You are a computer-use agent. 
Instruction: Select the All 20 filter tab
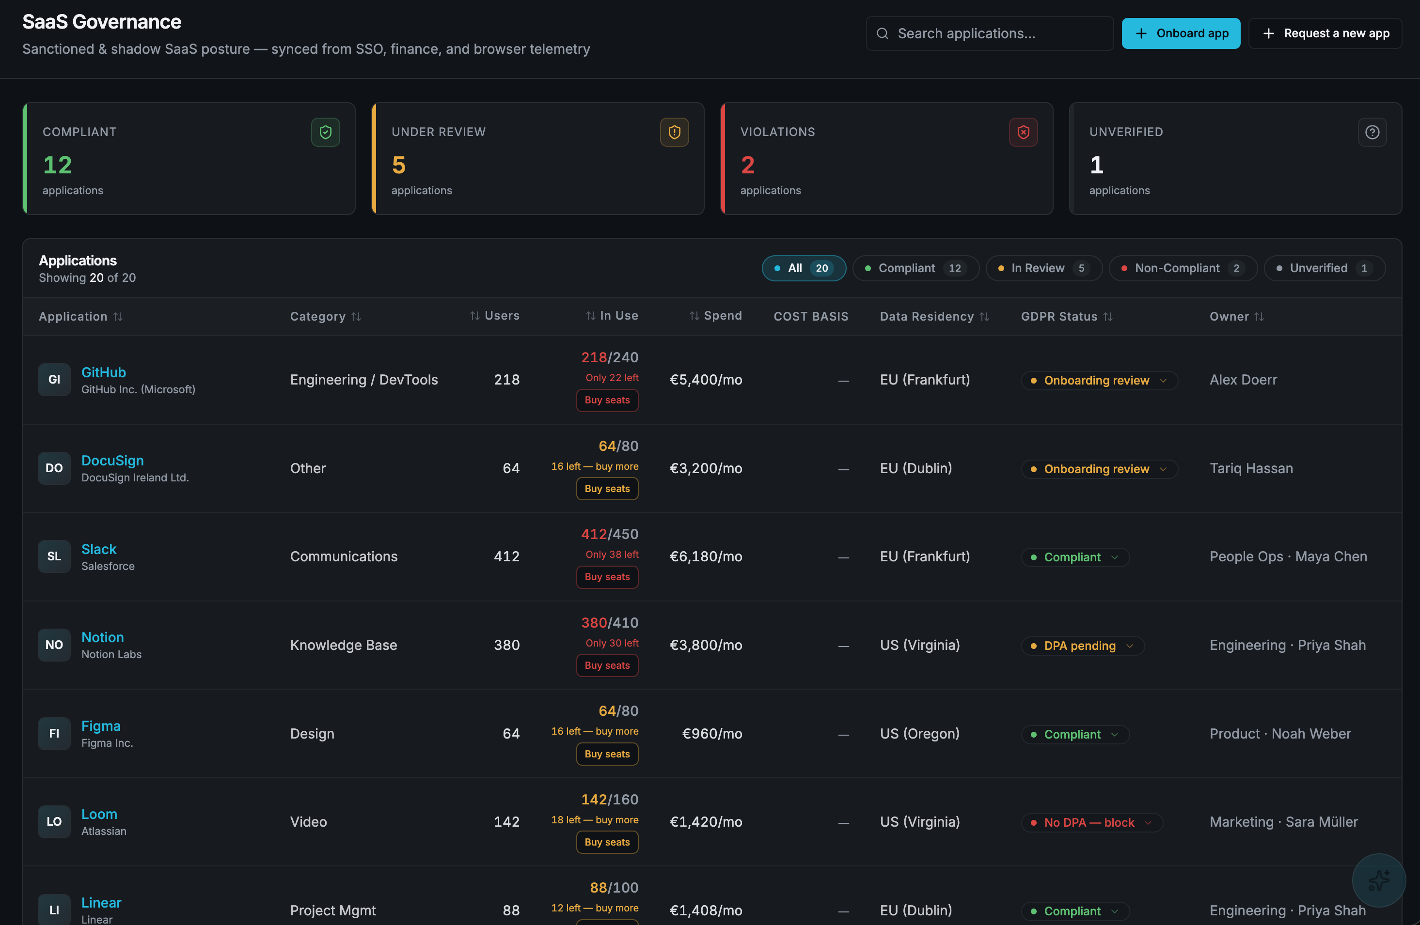[x=804, y=268]
